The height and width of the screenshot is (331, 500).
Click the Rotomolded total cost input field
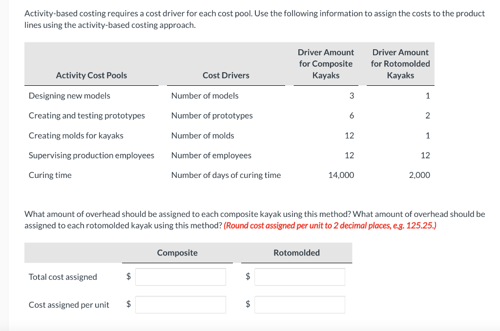click(299, 276)
